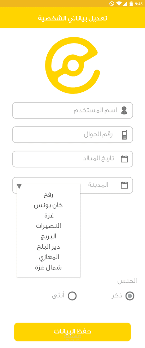Viewport: 145px width, 348px height.
Task: Select the ذكر gender radio button
Action: tap(130, 296)
